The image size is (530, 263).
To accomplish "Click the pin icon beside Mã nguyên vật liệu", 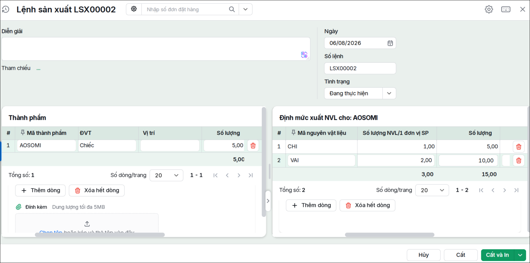I will pyautogui.click(x=293, y=132).
